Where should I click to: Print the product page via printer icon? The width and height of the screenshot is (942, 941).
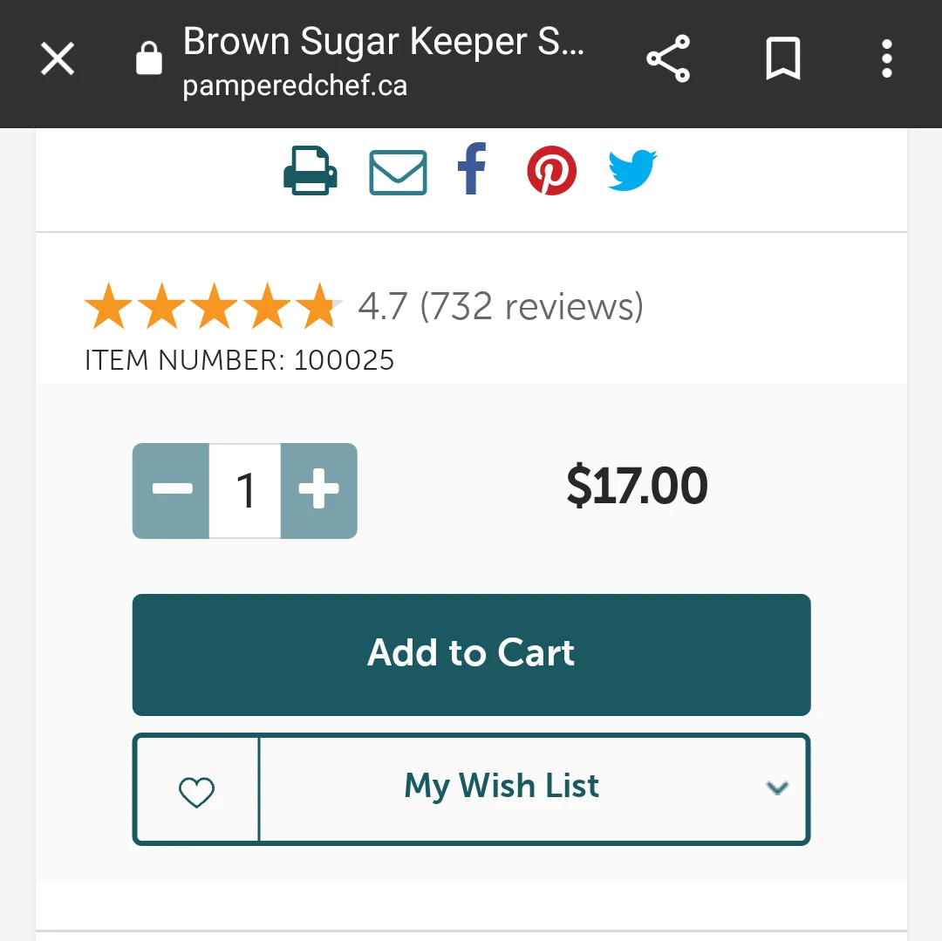(310, 171)
